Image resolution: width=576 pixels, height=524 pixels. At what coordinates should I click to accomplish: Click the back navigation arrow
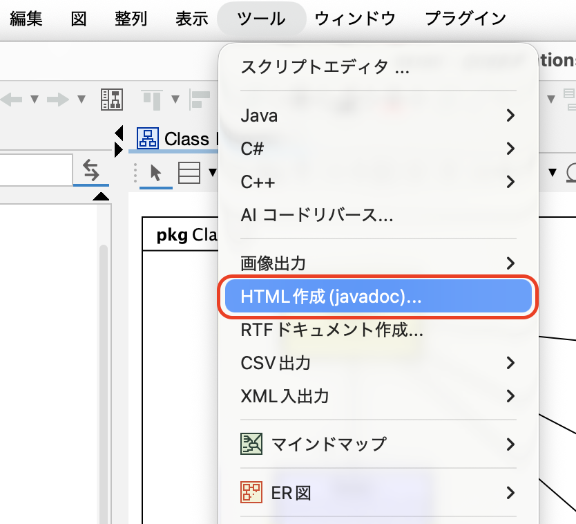pyautogui.click(x=12, y=100)
